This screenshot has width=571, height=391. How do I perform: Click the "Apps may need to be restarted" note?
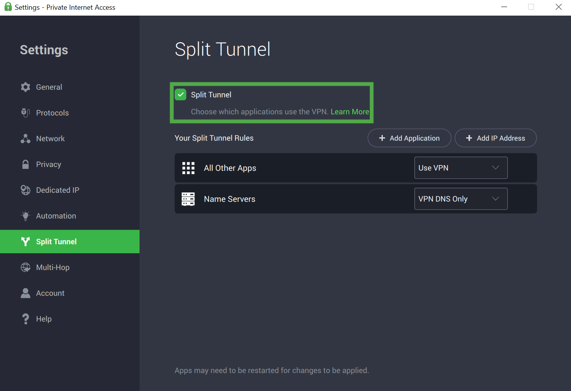[x=272, y=370]
